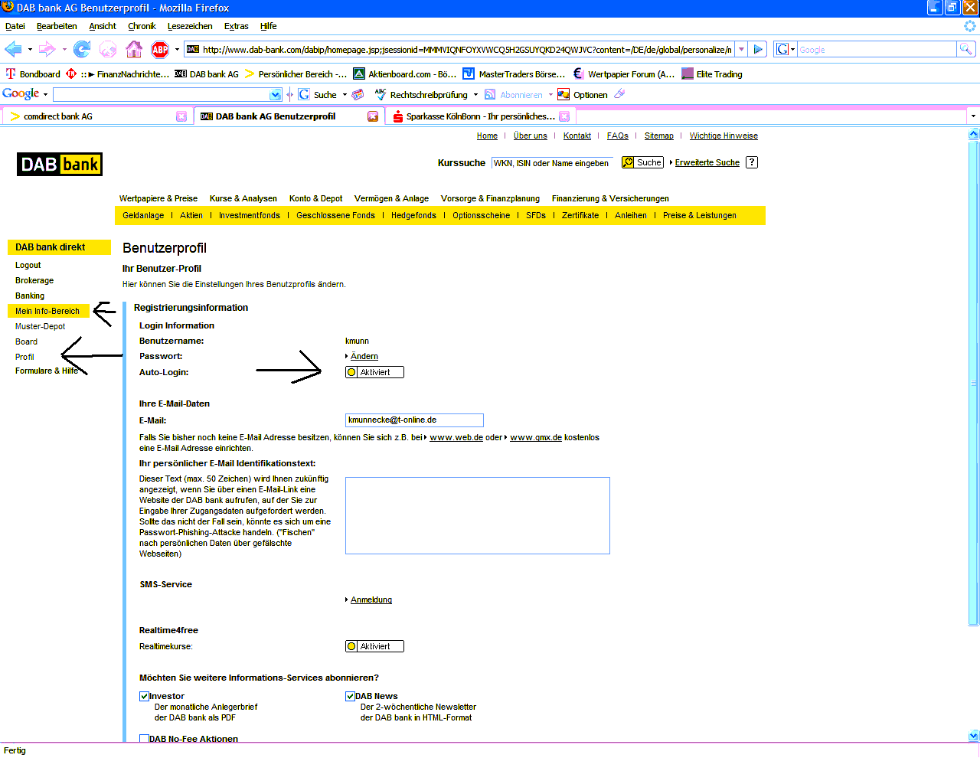The width and height of the screenshot is (980, 758).
Task: Open the Erweiterte Suche link
Action: [707, 162]
